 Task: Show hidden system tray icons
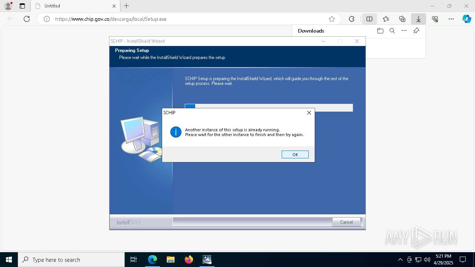coord(400,260)
